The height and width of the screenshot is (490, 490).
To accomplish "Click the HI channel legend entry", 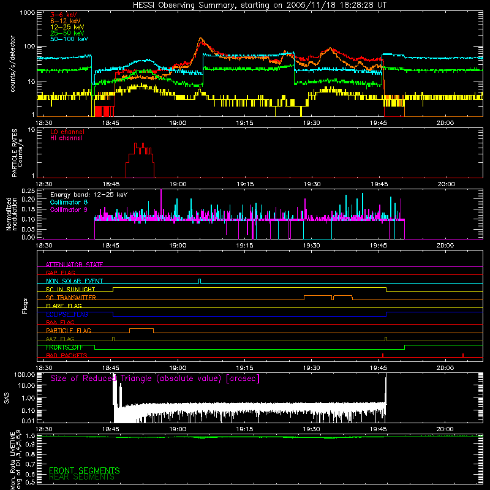I will coord(66,138).
